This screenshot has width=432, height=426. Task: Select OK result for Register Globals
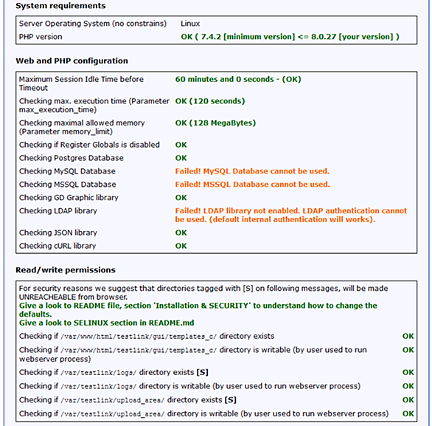(x=181, y=145)
